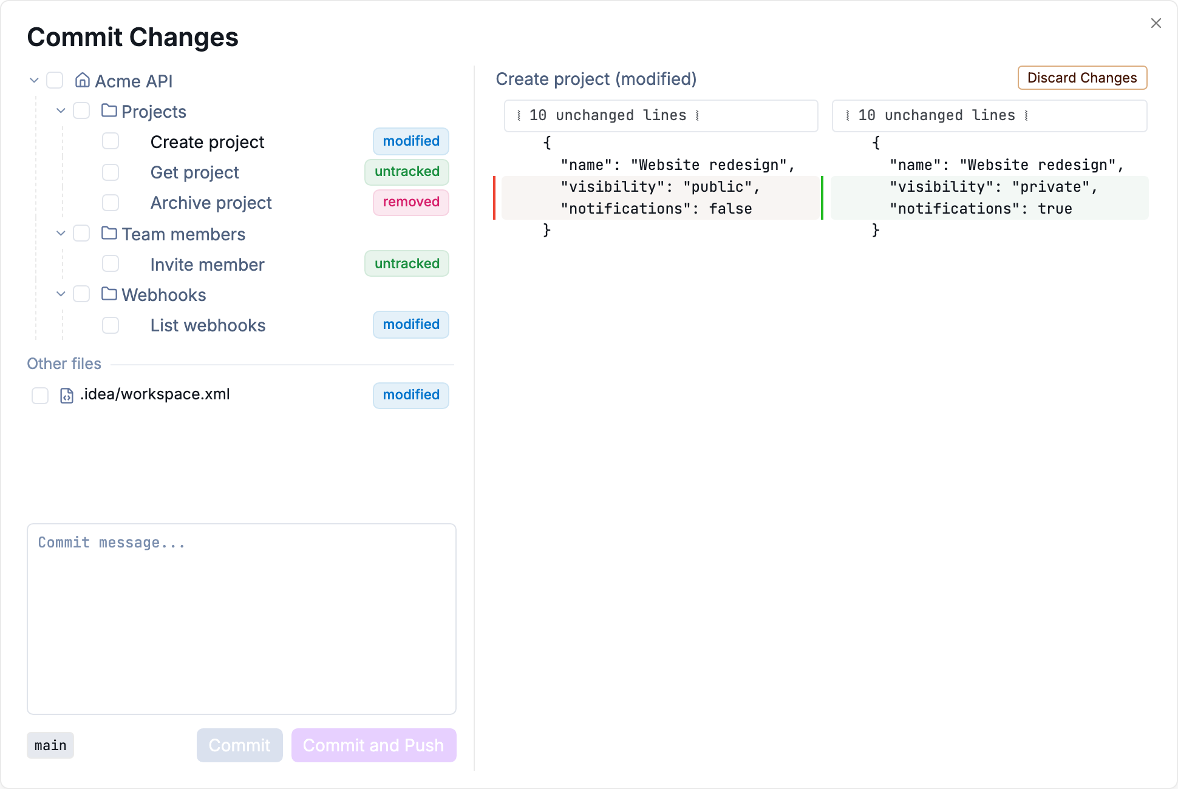Check the Webhooks folder checkbox
This screenshot has height=789, width=1178.
[81, 294]
